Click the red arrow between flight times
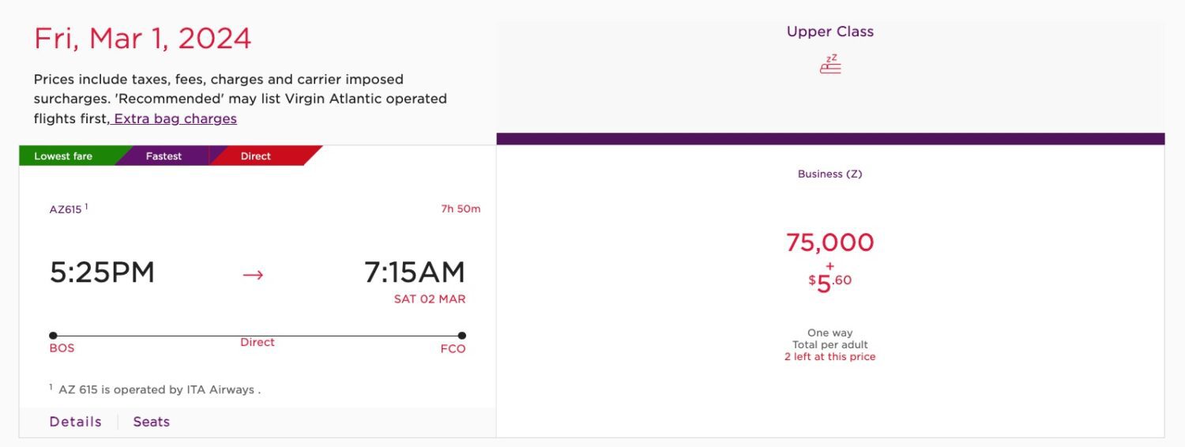Viewport: 1185px width, 447px height. 253,275
